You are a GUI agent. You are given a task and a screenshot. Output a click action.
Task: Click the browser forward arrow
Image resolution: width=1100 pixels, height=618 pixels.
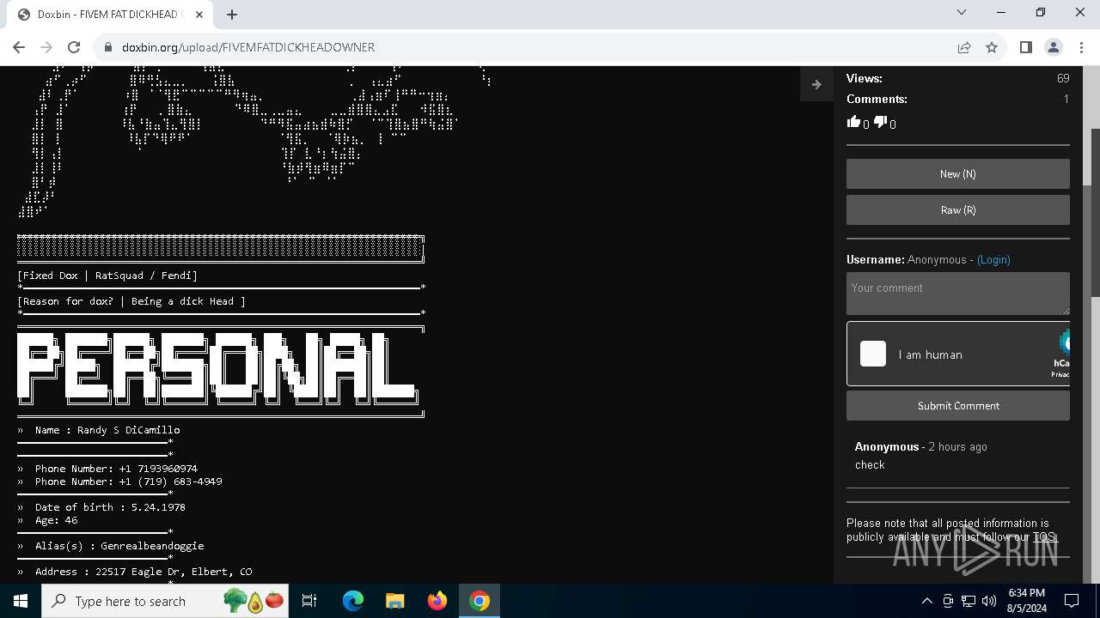click(x=46, y=47)
